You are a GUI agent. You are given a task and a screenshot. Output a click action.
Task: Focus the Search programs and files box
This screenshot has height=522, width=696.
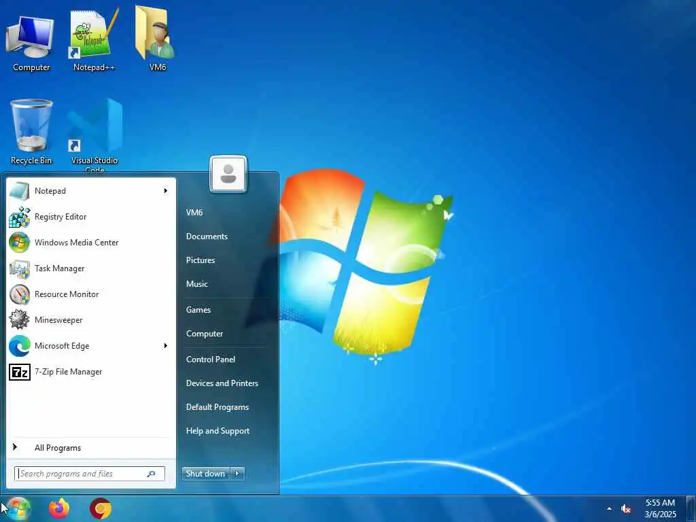click(90, 474)
